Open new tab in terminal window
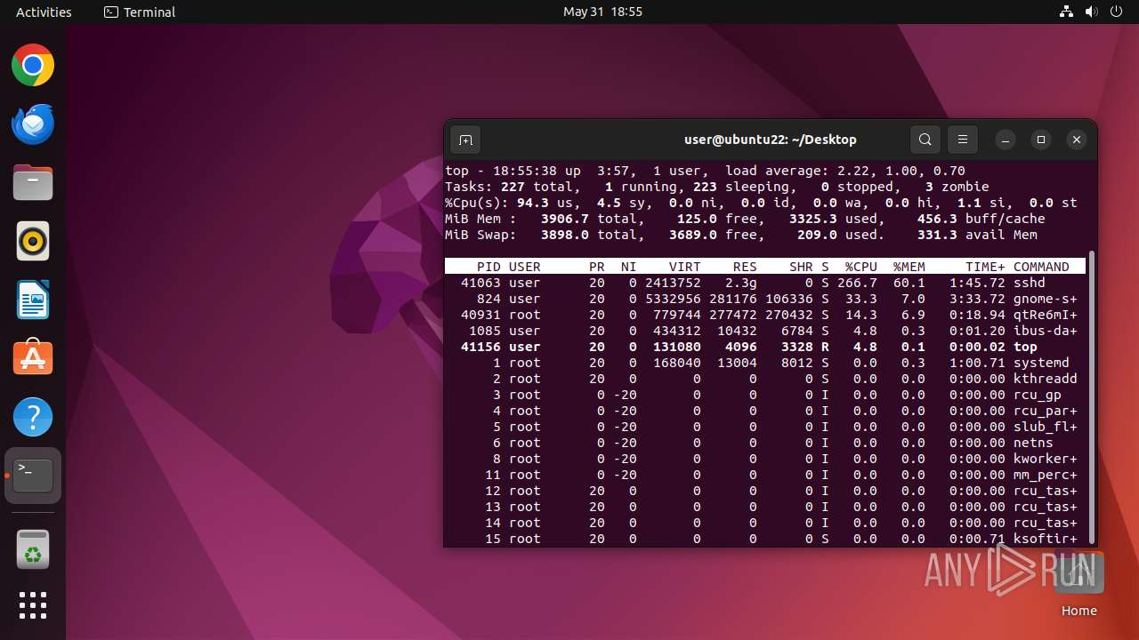The image size is (1139, 640). click(465, 140)
